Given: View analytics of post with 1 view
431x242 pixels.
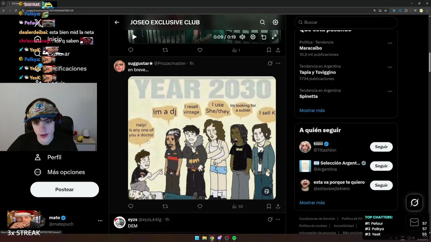Looking at the screenshot, I should (236, 50).
